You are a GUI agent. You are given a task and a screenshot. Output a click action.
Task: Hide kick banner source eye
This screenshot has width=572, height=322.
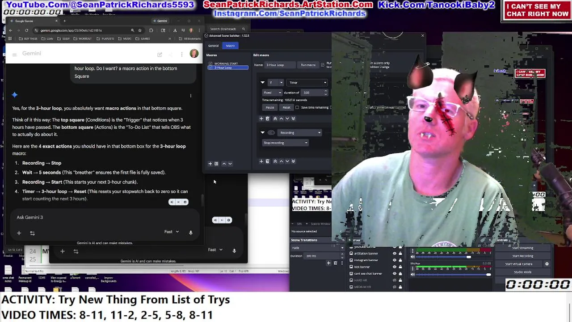pyautogui.click(x=394, y=267)
